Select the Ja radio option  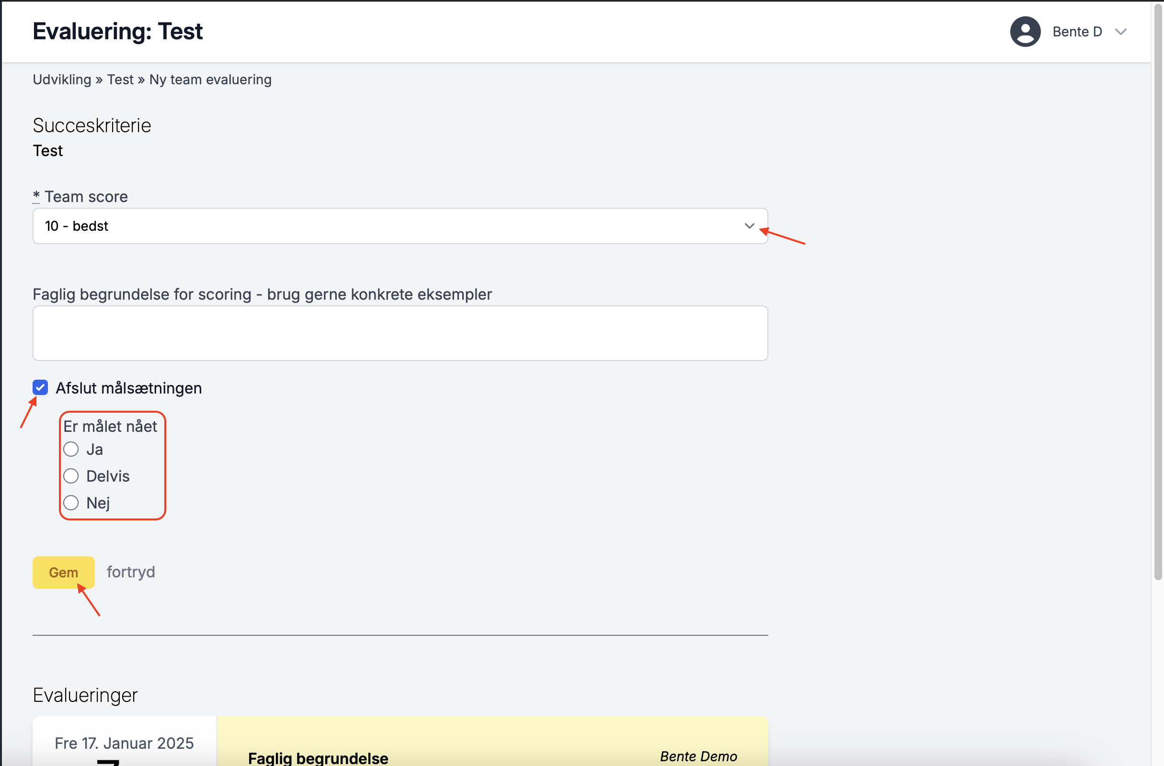point(71,449)
